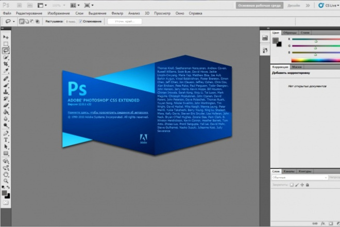Select the Rectangle shape tool
This screenshot has width=340, height=227.
point(6,153)
